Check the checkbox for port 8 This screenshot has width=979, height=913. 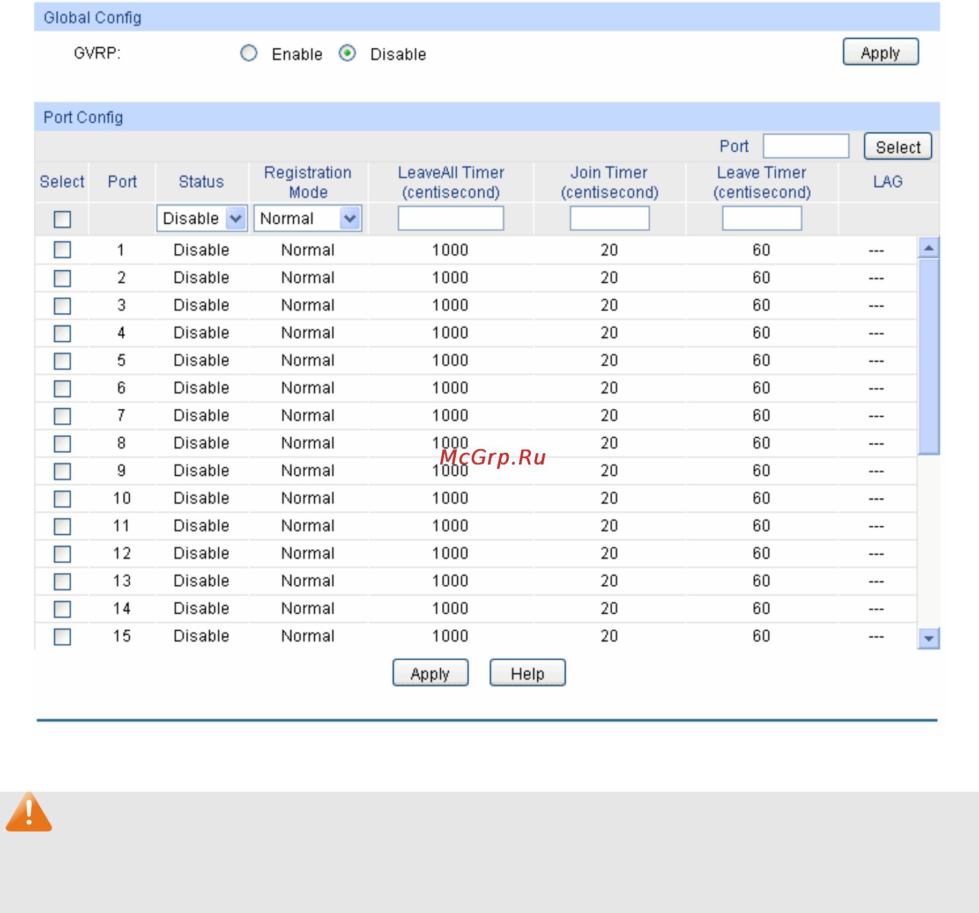coord(62,444)
